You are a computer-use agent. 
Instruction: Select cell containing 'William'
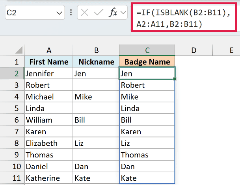coord(49,120)
